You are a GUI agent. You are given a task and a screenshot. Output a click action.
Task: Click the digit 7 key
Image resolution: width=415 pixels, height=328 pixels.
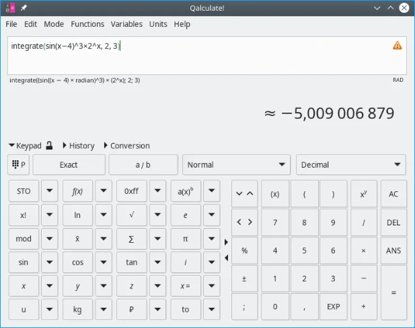275,222
